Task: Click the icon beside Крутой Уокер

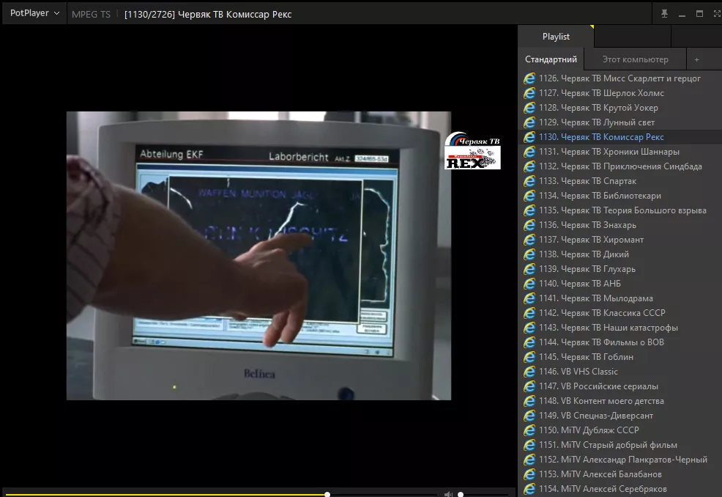Action: tap(529, 108)
